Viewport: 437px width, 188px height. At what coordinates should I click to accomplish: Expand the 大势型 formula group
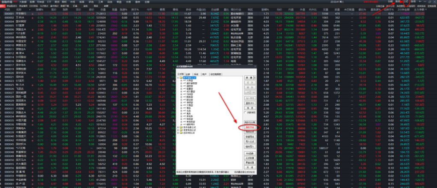[181, 81]
